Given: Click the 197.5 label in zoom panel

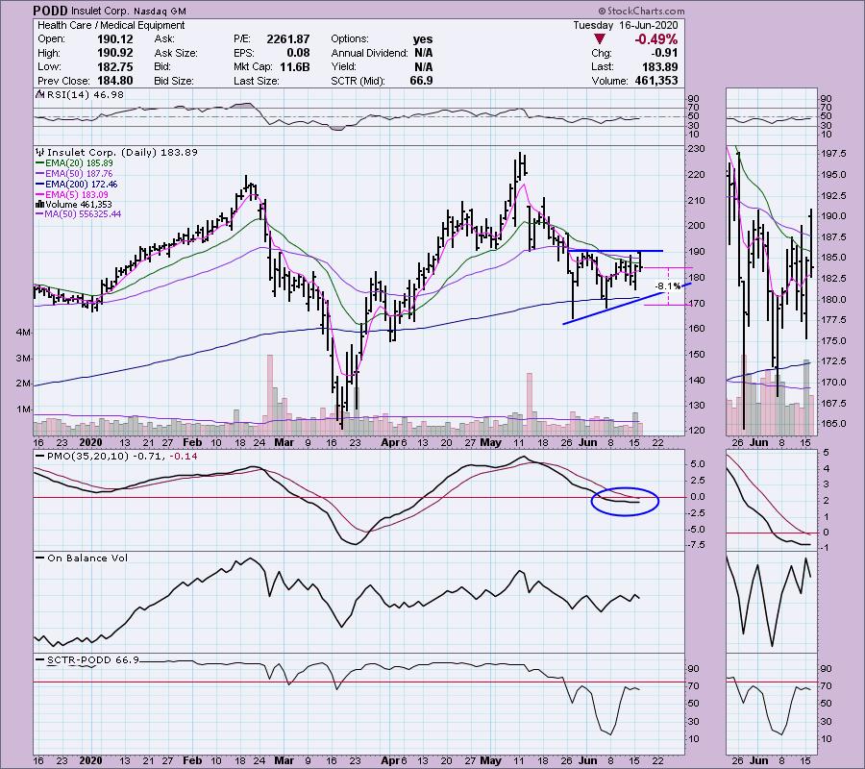Looking at the screenshot, I should (833, 154).
